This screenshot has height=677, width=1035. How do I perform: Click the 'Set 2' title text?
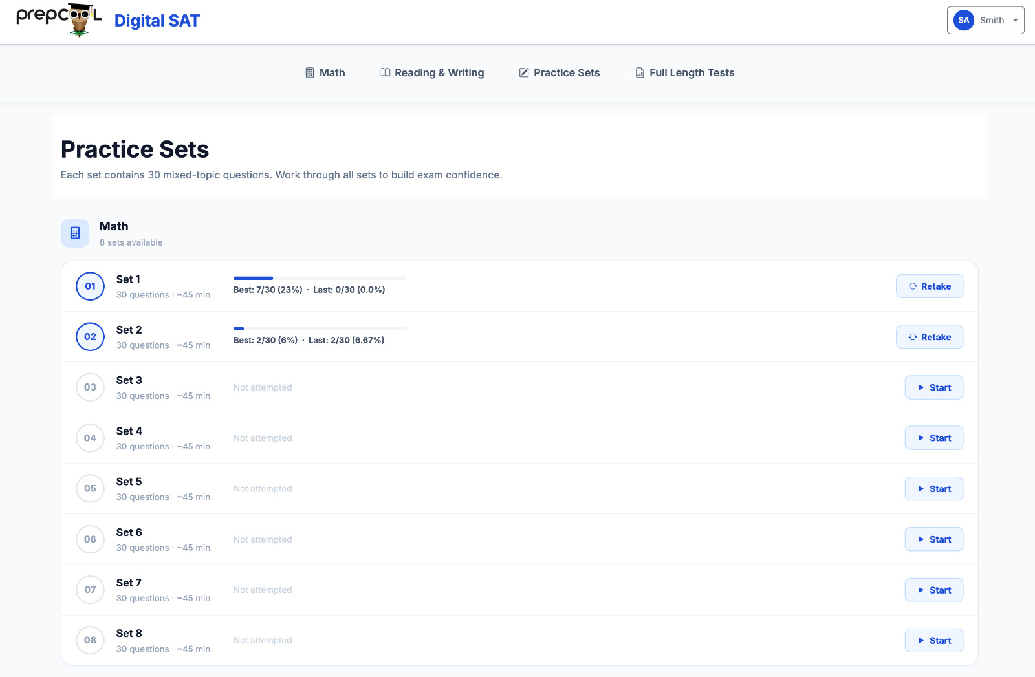coord(129,330)
